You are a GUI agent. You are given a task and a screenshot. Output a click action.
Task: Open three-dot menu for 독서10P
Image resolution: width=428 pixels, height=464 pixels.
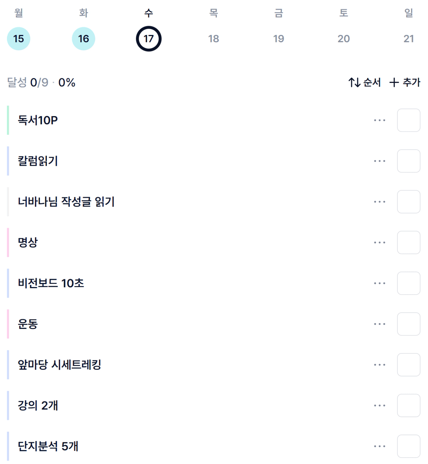pyautogui.click(x=379, y=120)
